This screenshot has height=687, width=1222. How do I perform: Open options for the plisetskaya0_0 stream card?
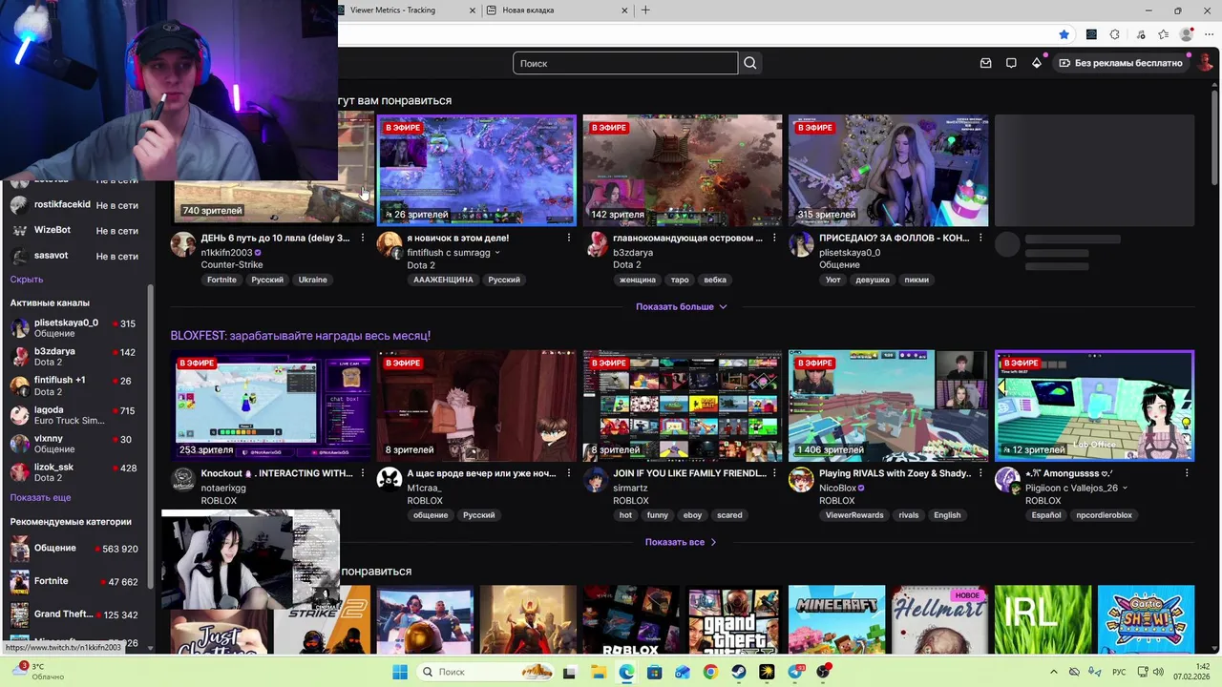point(980,238)
